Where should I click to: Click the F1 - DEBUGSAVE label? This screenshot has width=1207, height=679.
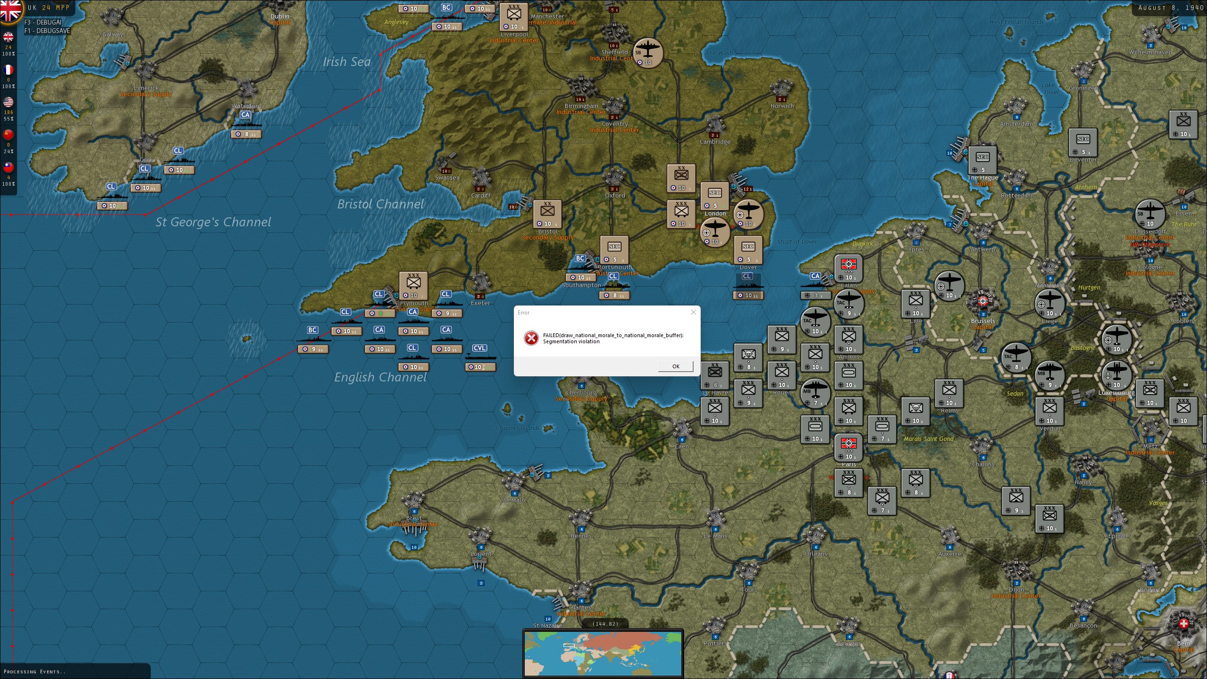point(47,31)
